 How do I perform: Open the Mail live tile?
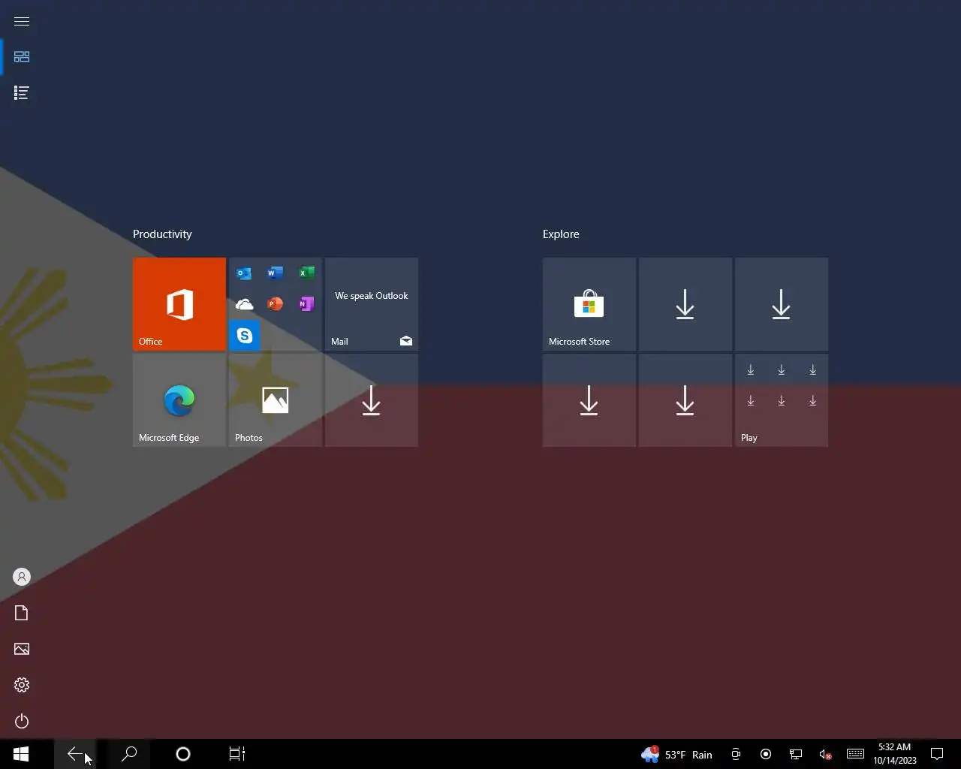(x=372, y=304)
